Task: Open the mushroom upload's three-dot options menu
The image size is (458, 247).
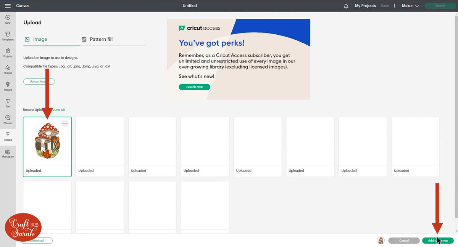Action: pyautogui.click(x=65, y=123)
